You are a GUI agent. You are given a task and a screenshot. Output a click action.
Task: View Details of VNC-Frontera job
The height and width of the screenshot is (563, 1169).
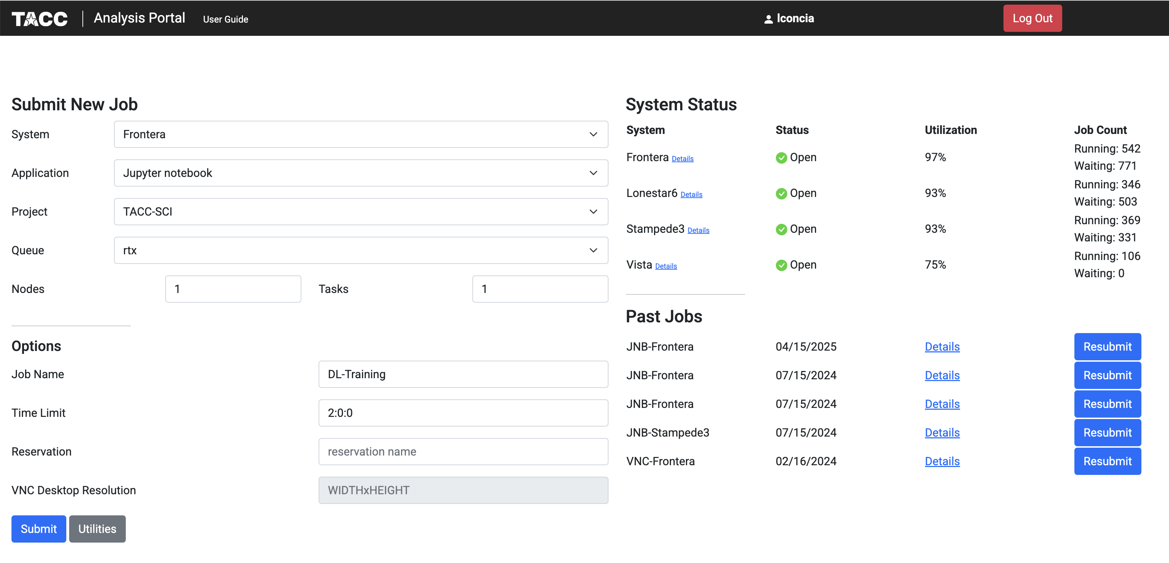click(942, 461)
